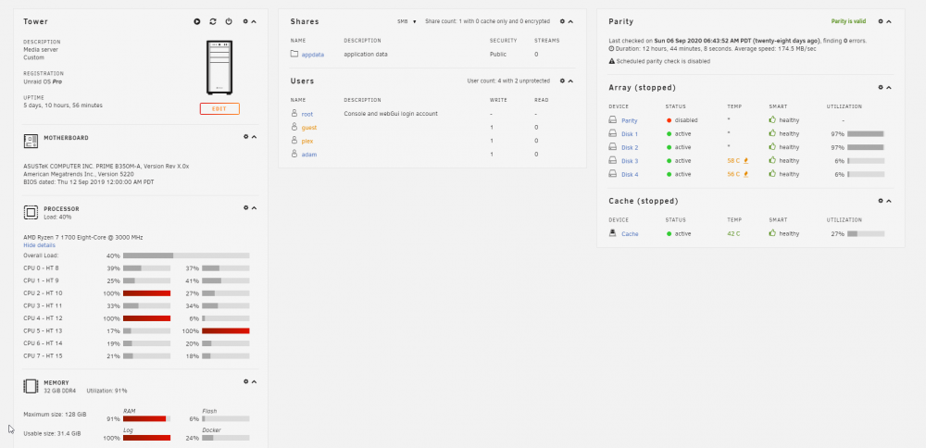Collapse the Motherboard section

tap(254, 137)
